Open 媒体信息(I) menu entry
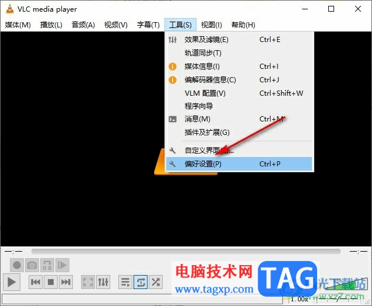Image resolution: width=372 pixels, height=306 pixels. click(239, 67)
